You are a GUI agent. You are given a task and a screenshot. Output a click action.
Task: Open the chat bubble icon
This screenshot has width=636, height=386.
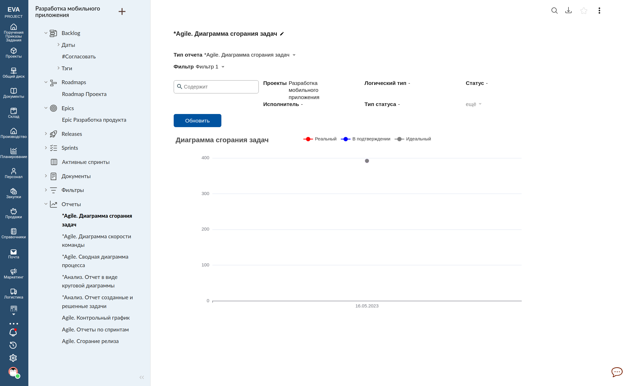[x=617, y=372]
